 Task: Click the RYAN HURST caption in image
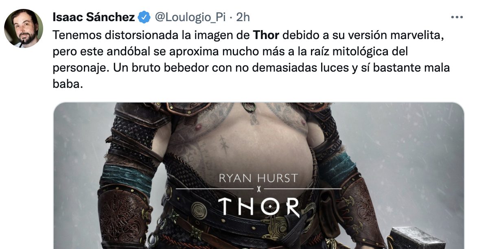(x=258, y=178)
